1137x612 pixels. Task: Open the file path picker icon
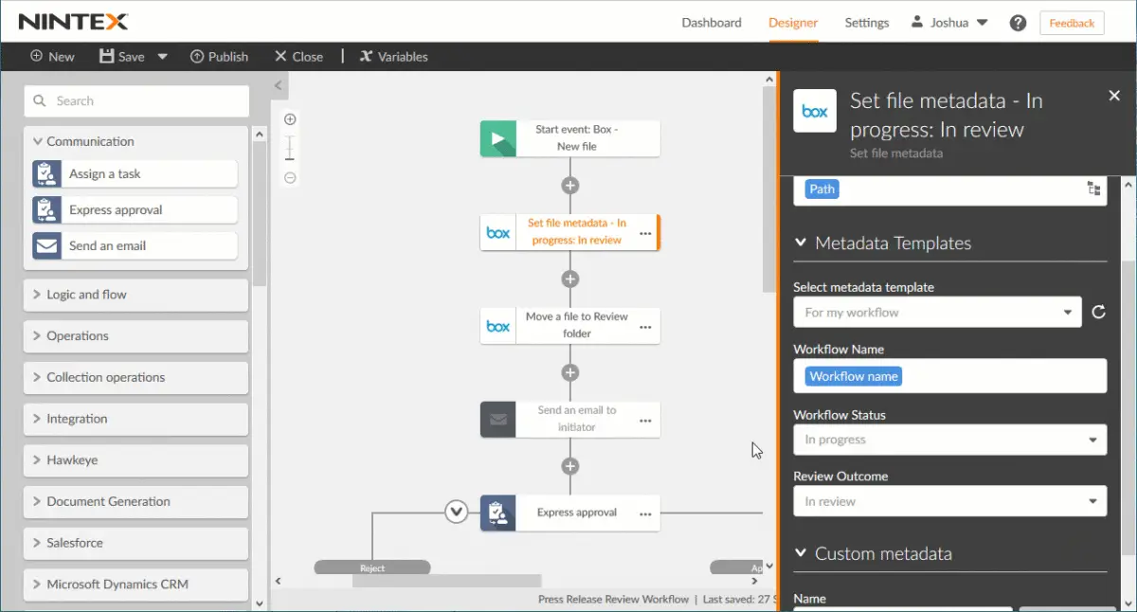[x=1094, y=189]
